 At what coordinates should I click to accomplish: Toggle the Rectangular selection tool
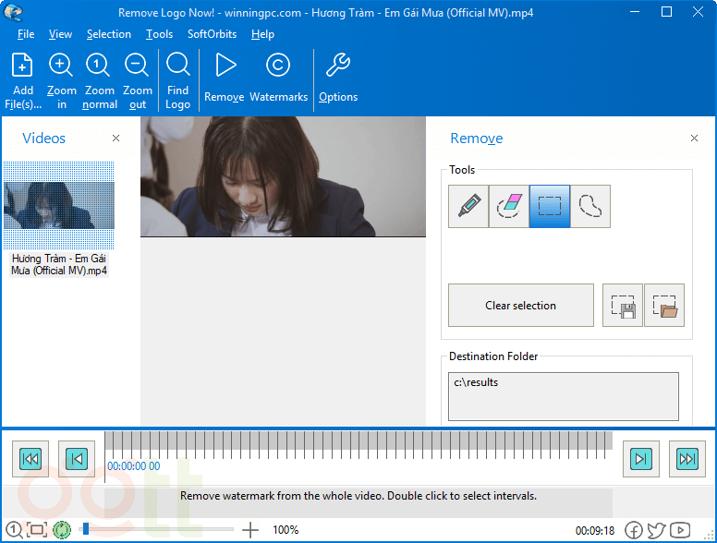pyautogui.click(x=549, y=206)
